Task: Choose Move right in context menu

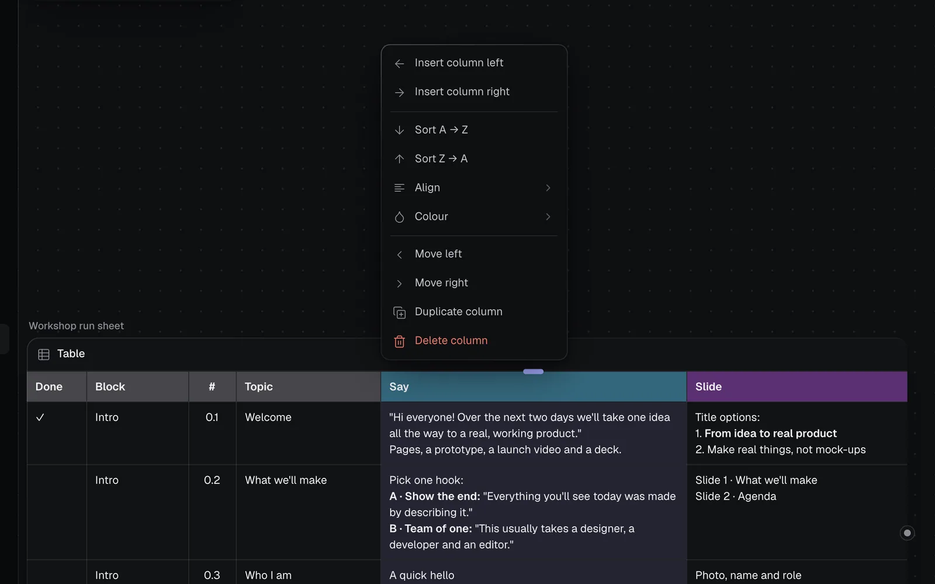Action: click(474, 283)
